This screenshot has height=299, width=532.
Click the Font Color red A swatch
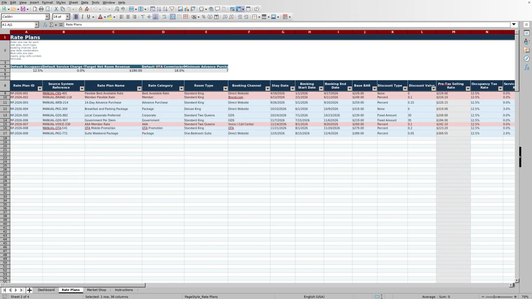(99, 17)
